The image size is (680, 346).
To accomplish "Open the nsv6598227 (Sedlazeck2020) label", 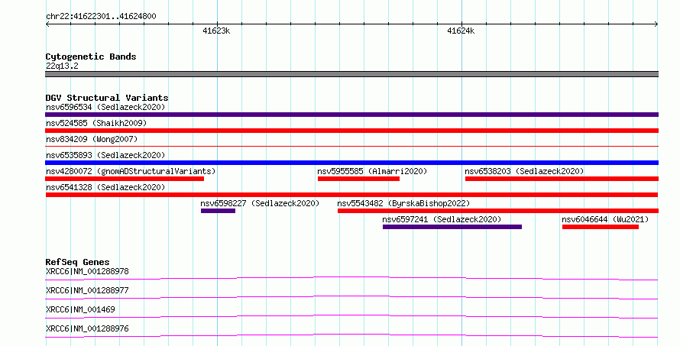I will pos(260,203).
